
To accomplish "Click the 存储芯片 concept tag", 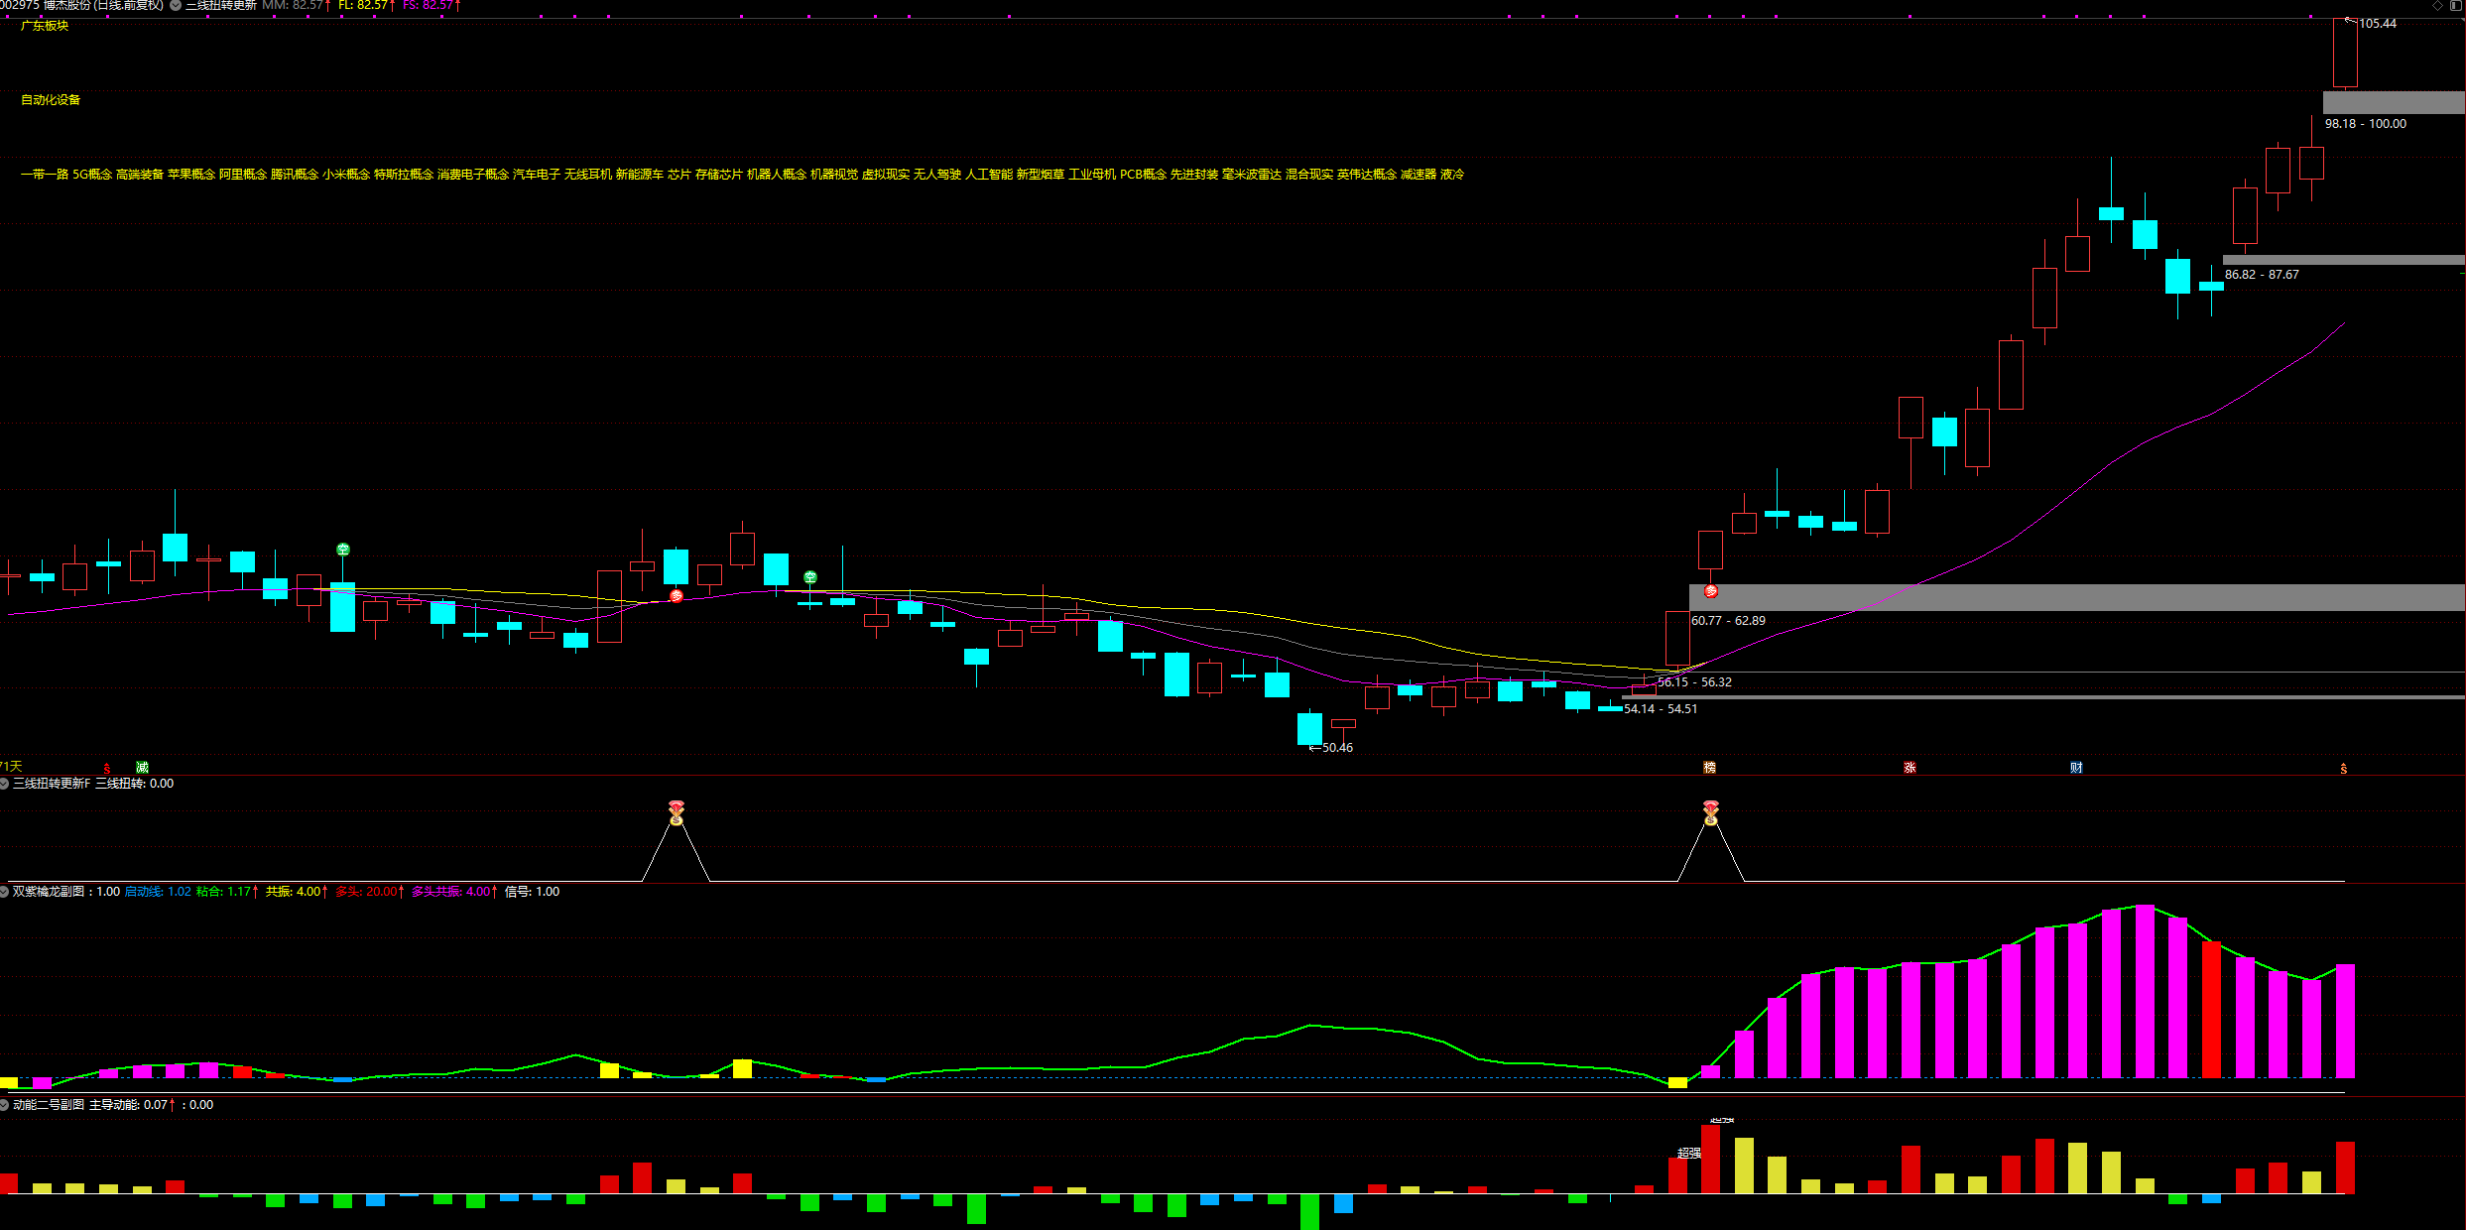I will [x=719, y=175].
